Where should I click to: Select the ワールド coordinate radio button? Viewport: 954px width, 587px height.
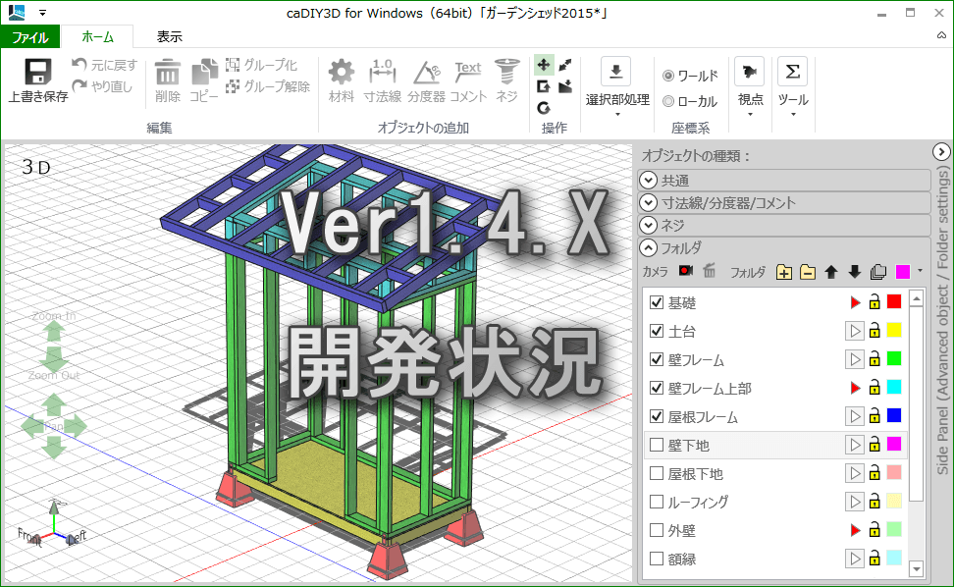[x=668, y=76]
